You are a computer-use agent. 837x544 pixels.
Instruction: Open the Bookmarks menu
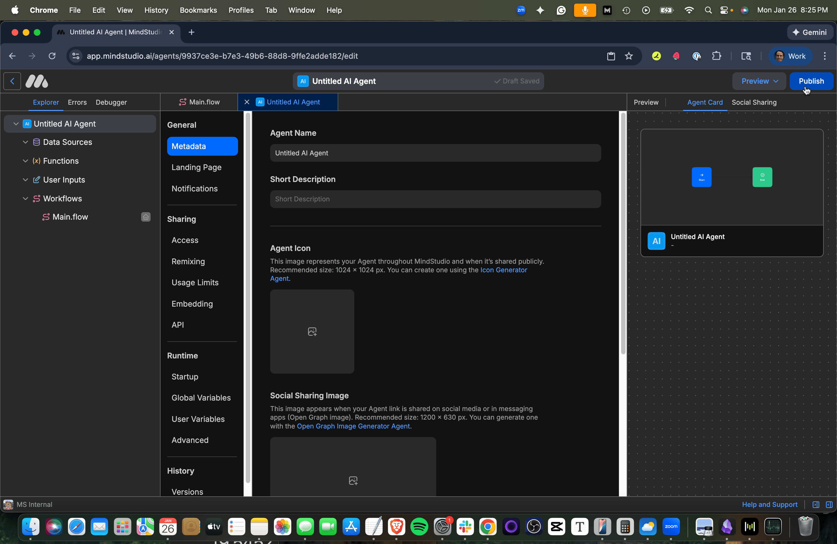tap(198, 10)
